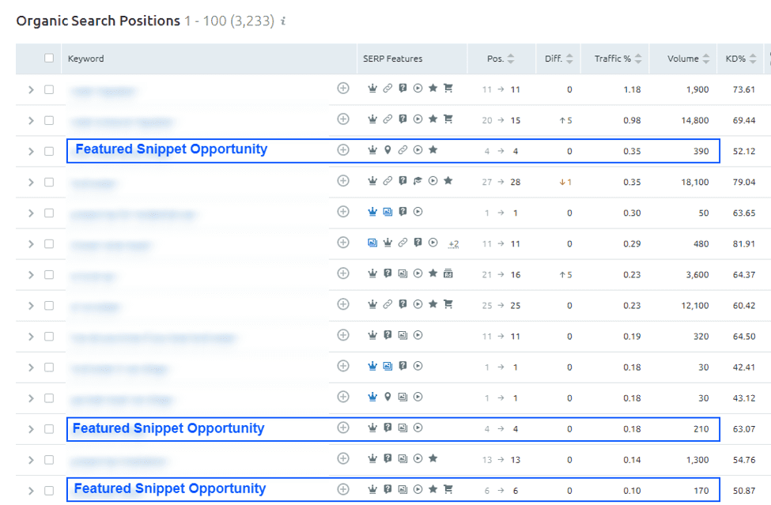Select the checkbox for the 3,600 volume row

point(49,275)
